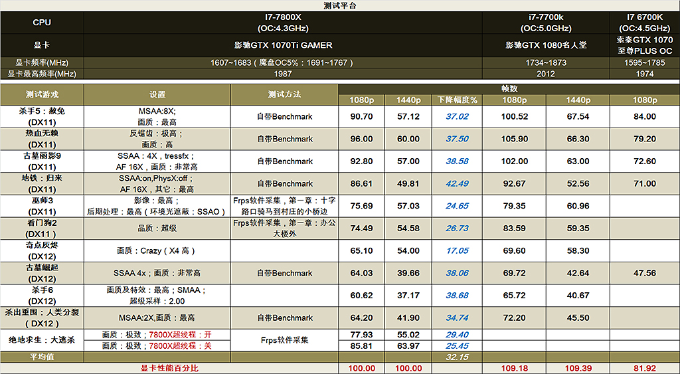Click 自带Benchmark in the 古墓崛起 row
The image size is (680, 374).
pyautogui.click(x=284, y=273)
